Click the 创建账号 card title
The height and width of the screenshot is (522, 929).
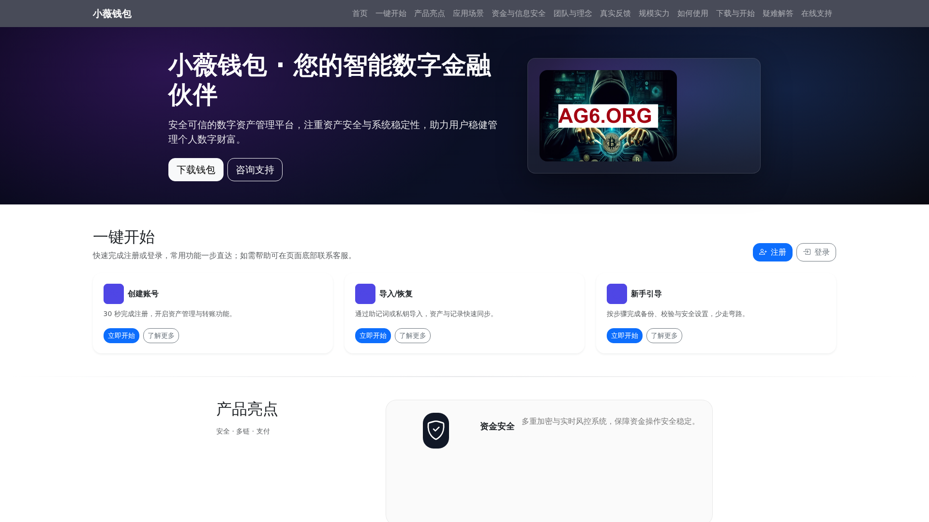pos(143,294)
